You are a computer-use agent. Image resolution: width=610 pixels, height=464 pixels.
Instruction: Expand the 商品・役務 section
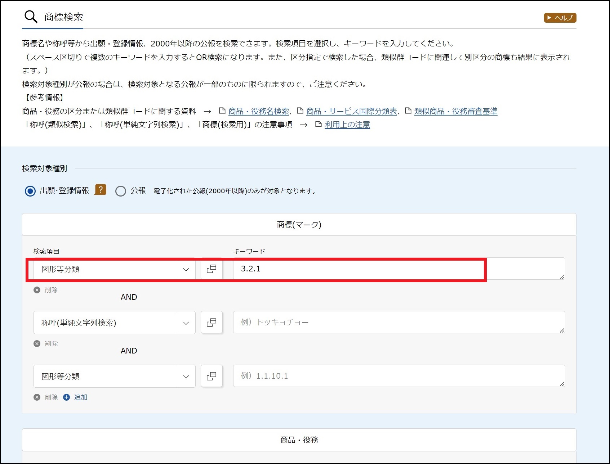pyautogui.click(x=299, y=440)
